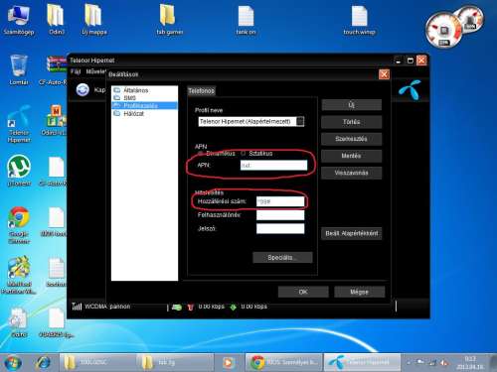Screen dimensions: 497x372
Task: Switch to the Telefonos tab
Action: 201,90
